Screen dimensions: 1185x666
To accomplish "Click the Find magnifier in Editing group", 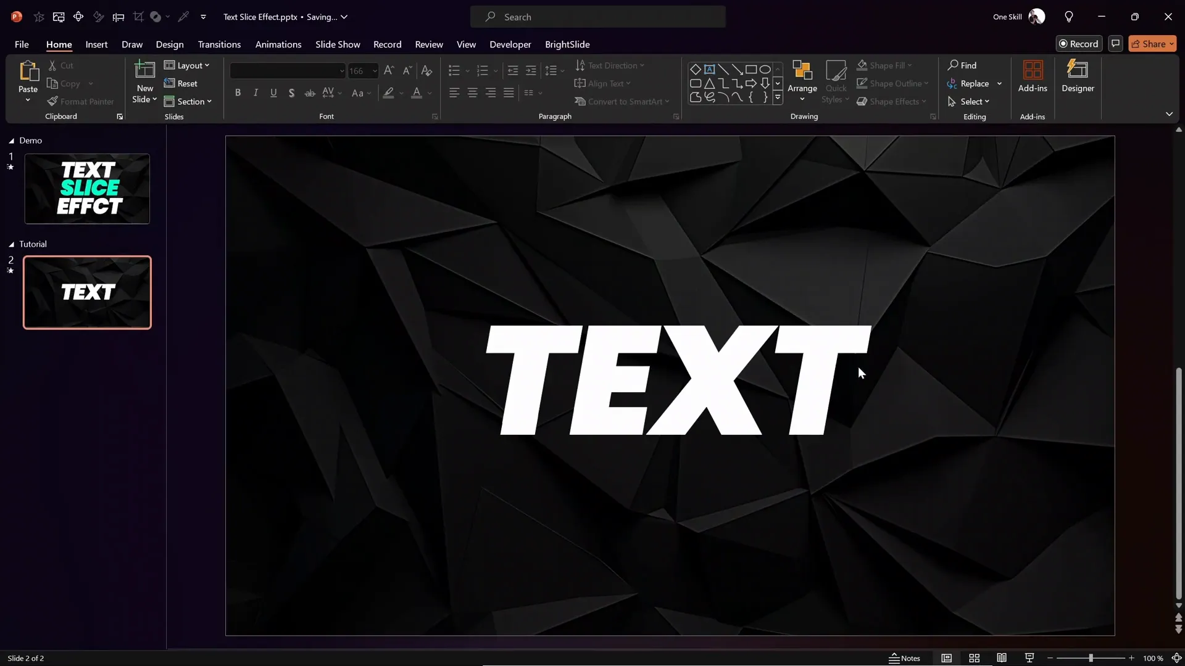I will point(962,65).
